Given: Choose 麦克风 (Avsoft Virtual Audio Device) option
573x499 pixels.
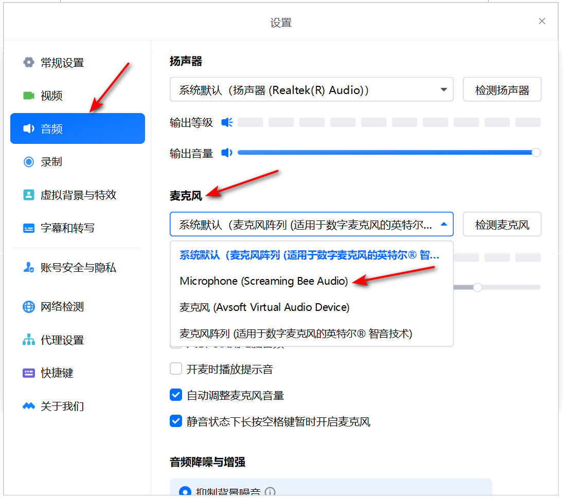Looking at the screenshot, I should click(264, 307).
